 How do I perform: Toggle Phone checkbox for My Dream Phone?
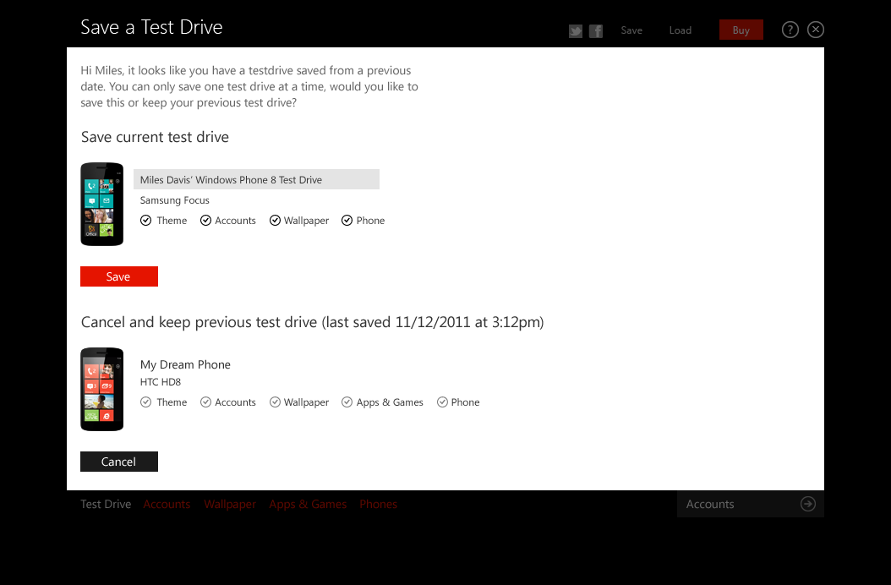[442, 402]
